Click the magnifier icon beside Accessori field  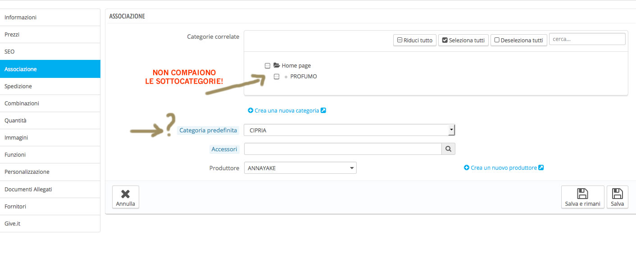[x=448, y=149]
